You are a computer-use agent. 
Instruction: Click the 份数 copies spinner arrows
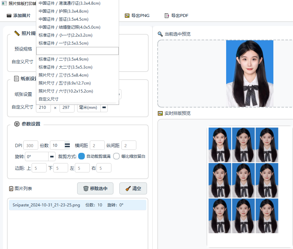click(x=67, y=145)
